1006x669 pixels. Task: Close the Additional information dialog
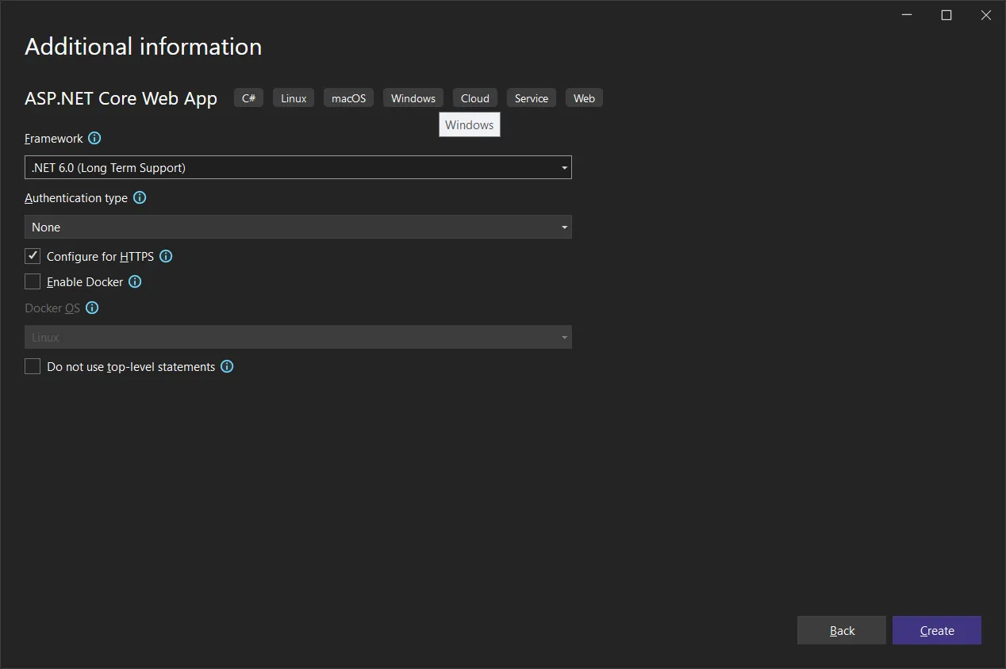click(x=986, y=15)
